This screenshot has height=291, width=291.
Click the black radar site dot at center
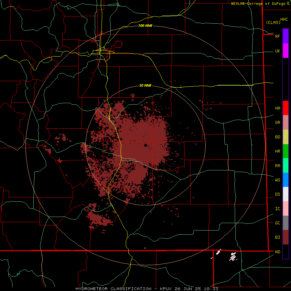pos(146,145)
